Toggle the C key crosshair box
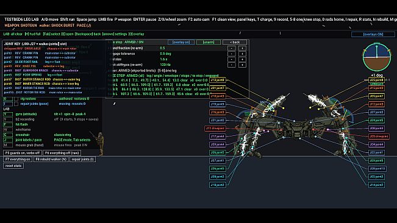397x223 pixels. [x=7, y=135]
